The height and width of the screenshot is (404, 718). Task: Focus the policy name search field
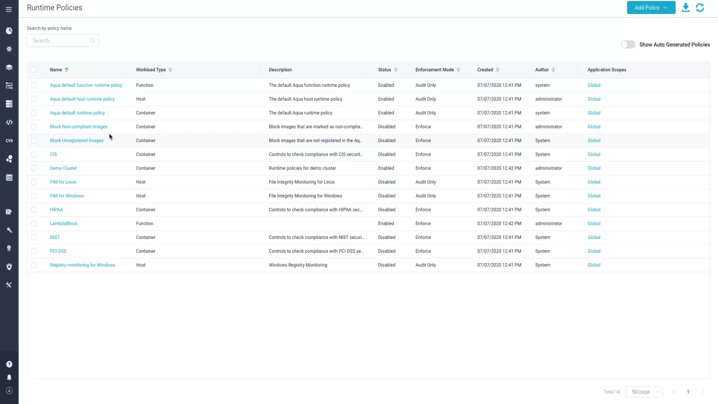[63, 40]
